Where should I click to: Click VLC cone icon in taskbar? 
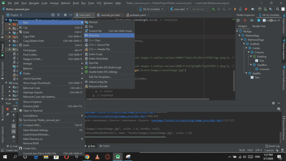tap(97, 157)
